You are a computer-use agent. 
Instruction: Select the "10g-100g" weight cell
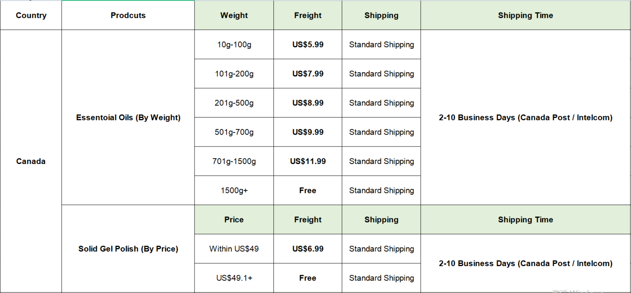[234, 45]
